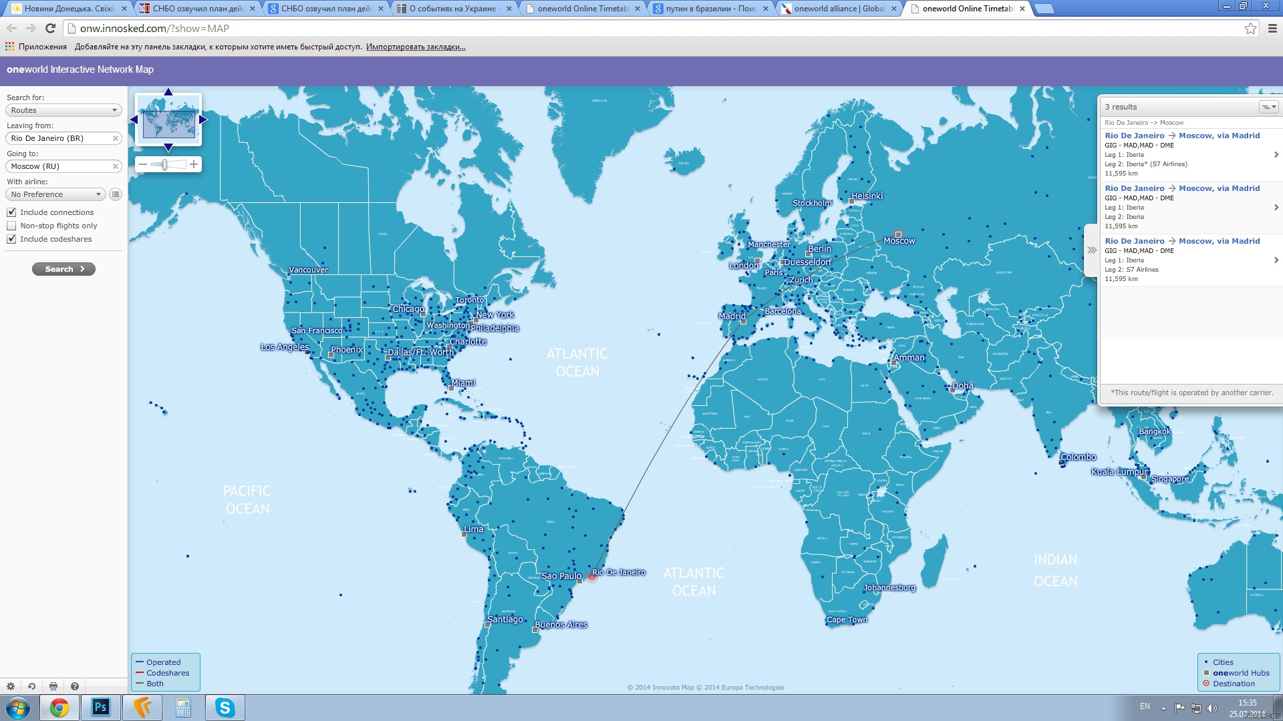Click the address bar URL field
This screenshot has width=1283, height=721.
coord(655,28)
